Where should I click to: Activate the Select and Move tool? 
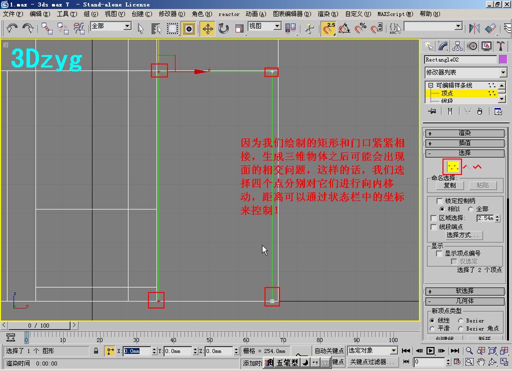207,28
